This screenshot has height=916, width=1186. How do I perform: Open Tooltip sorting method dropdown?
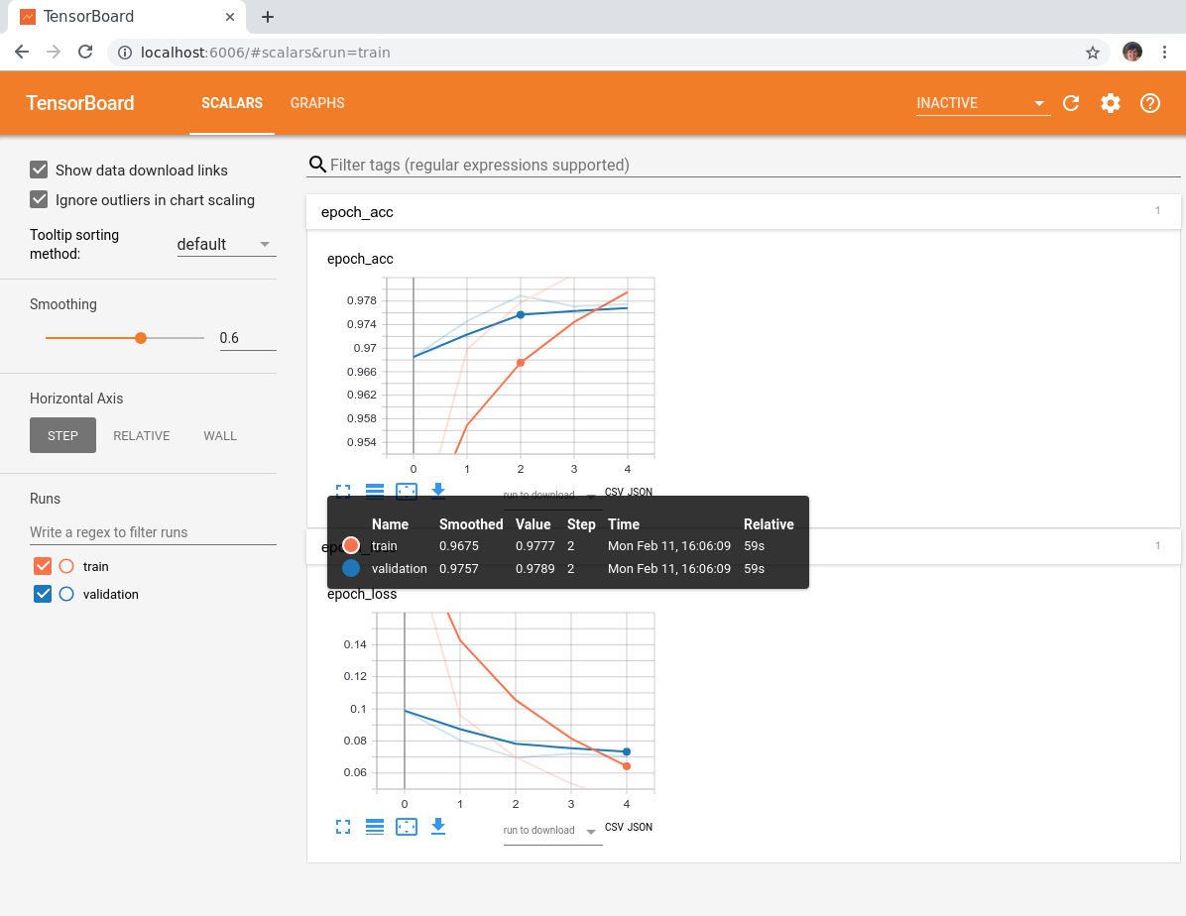point(226,244)
